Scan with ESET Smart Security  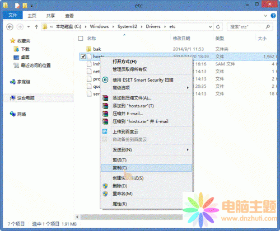147,80
